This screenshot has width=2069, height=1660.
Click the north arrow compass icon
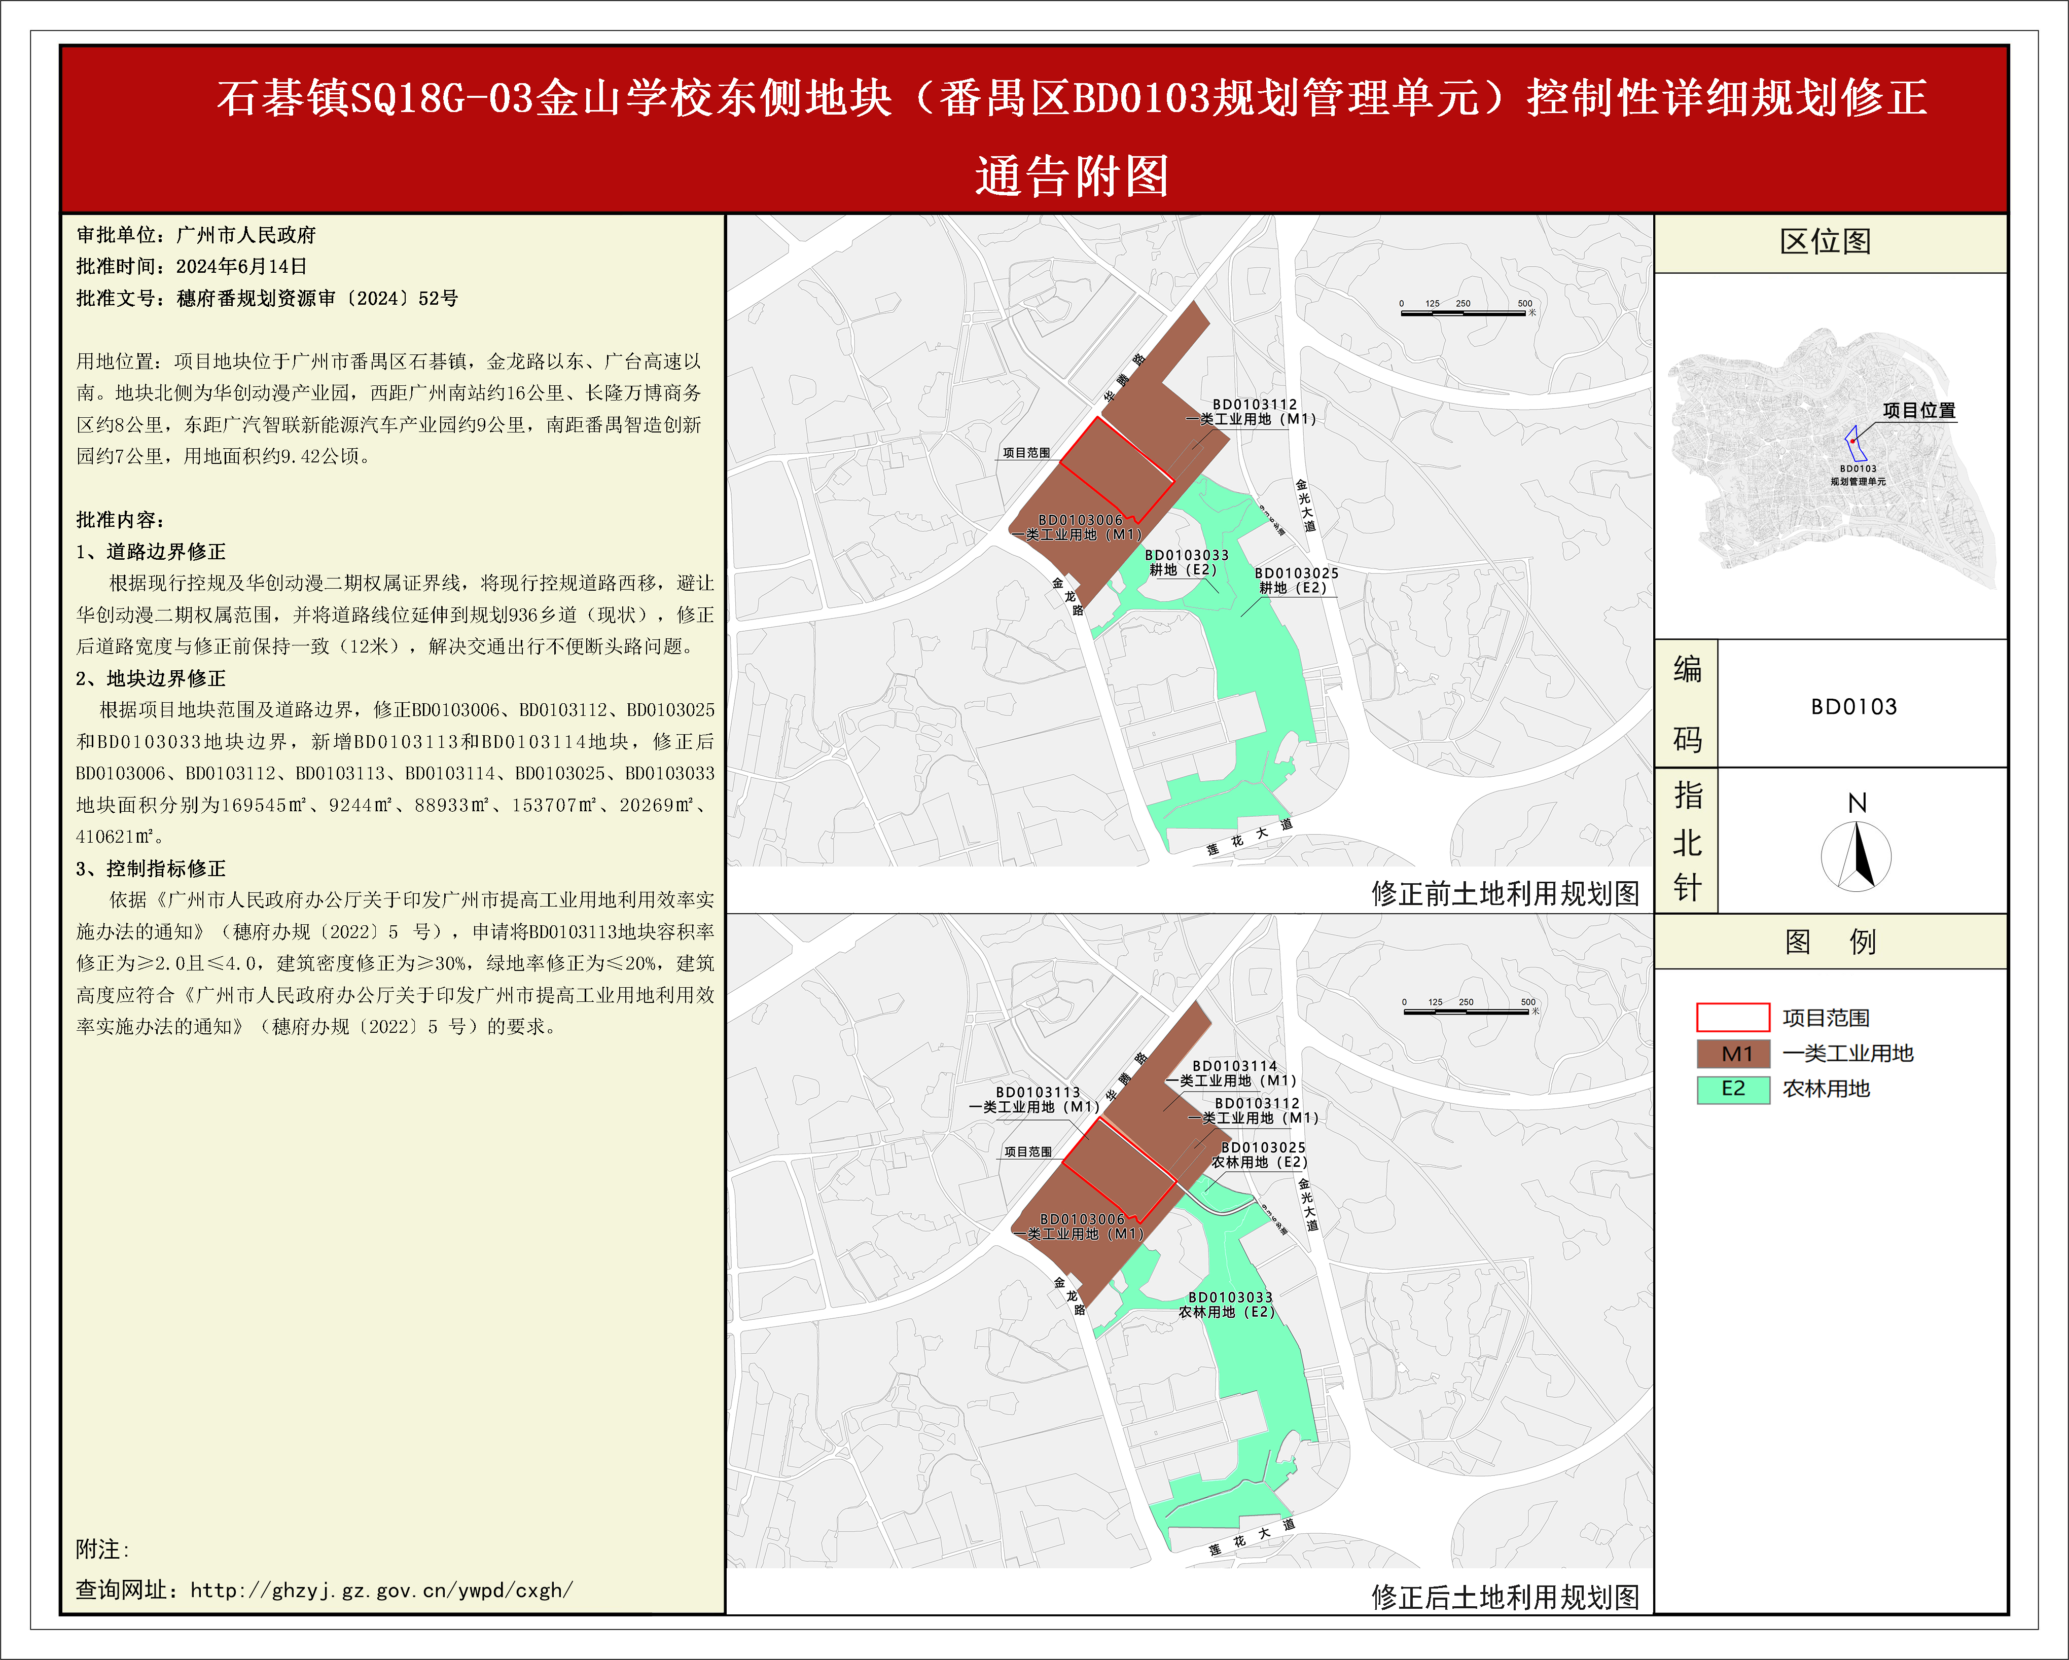[1856, 856]
